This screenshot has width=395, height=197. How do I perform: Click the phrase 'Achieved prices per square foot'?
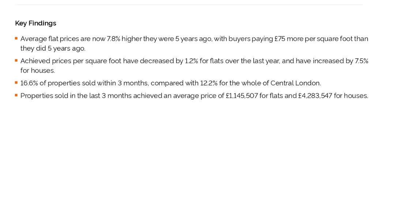[x=71, y=61]
